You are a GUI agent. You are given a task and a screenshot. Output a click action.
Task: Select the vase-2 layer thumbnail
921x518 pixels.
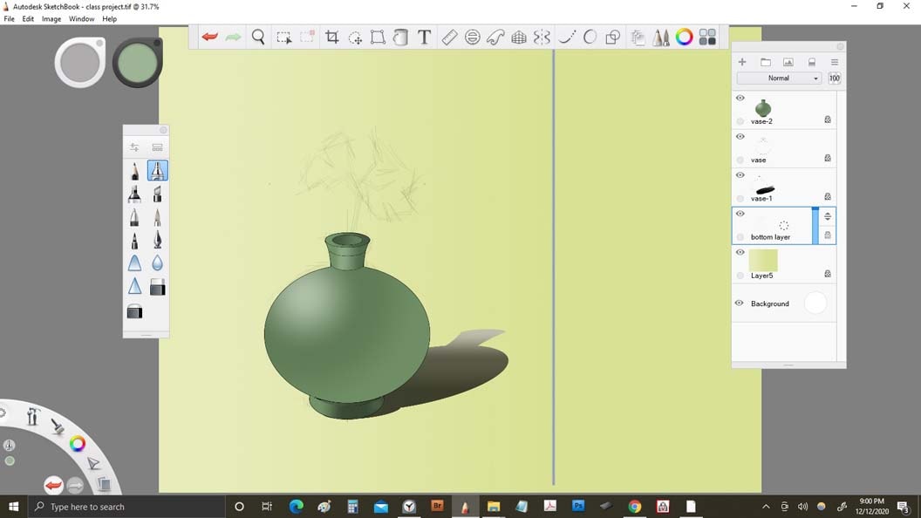[763, 108]
